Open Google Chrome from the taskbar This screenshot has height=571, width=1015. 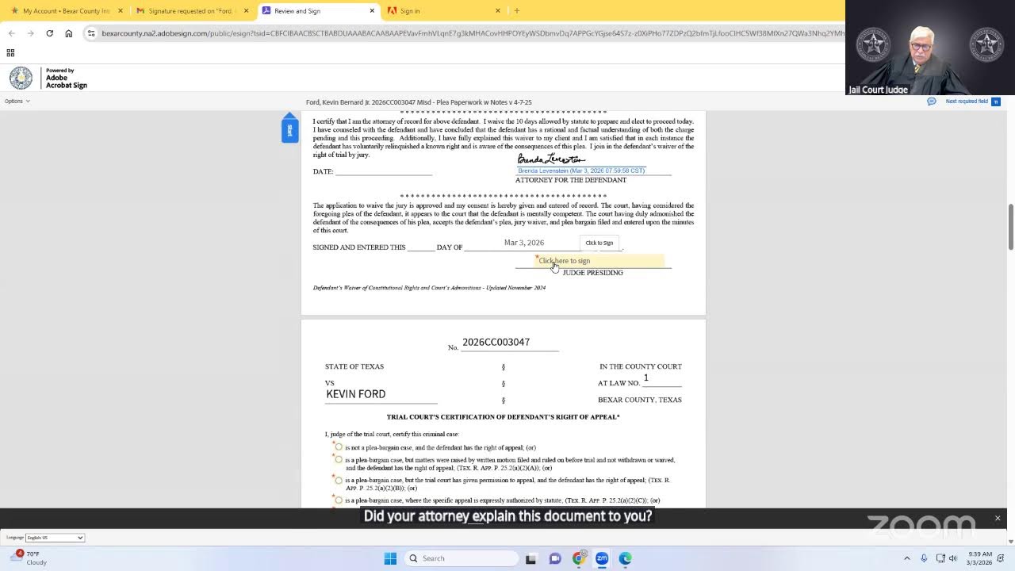coord(579,558)
